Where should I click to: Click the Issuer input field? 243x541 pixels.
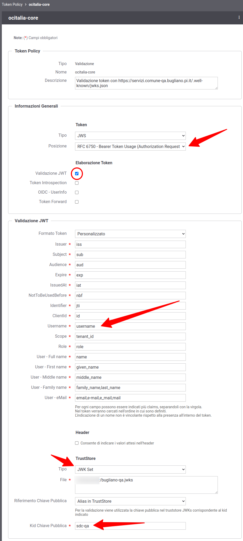coord(130,244)
